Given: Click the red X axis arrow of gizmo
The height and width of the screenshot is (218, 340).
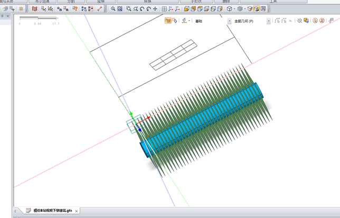Looking at the screenshot, I should pos(148,117).
